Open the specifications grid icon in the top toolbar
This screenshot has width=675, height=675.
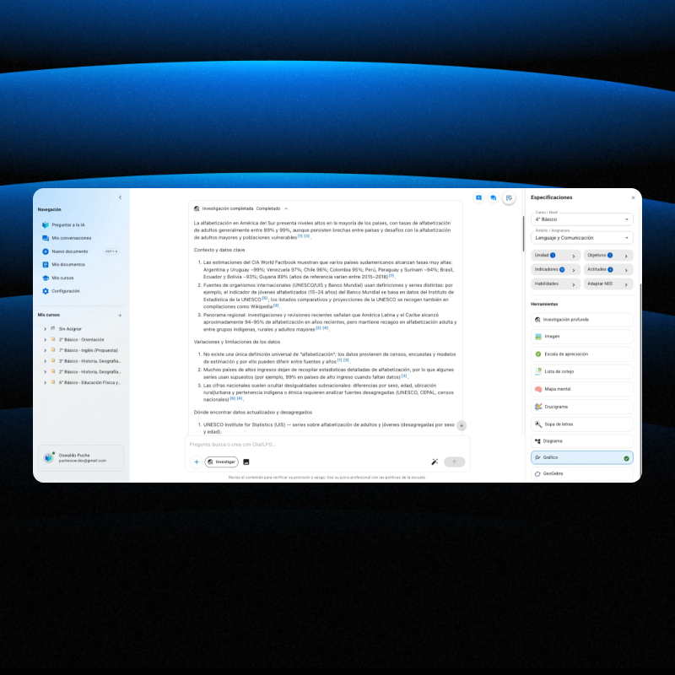click(509, 197)
